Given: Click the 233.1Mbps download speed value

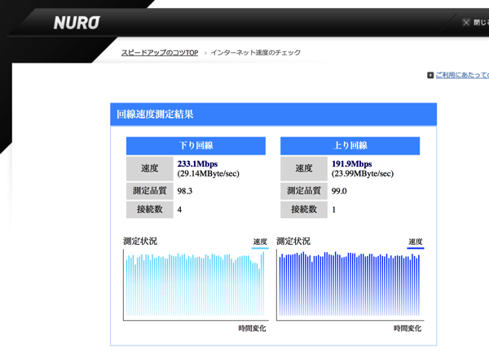Looking at the screenshot, I should (197, 163).
